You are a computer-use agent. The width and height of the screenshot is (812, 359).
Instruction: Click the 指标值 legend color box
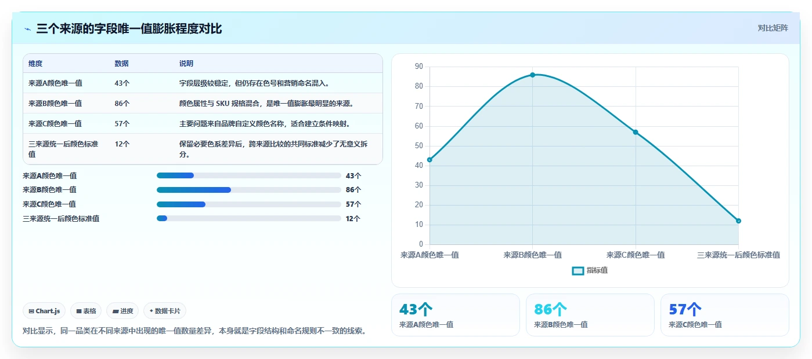pos(578,270)
